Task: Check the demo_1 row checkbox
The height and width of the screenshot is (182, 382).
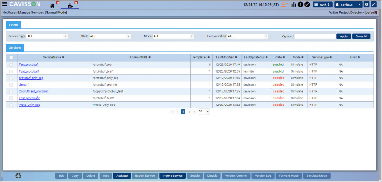Action: tap(11, 85)
